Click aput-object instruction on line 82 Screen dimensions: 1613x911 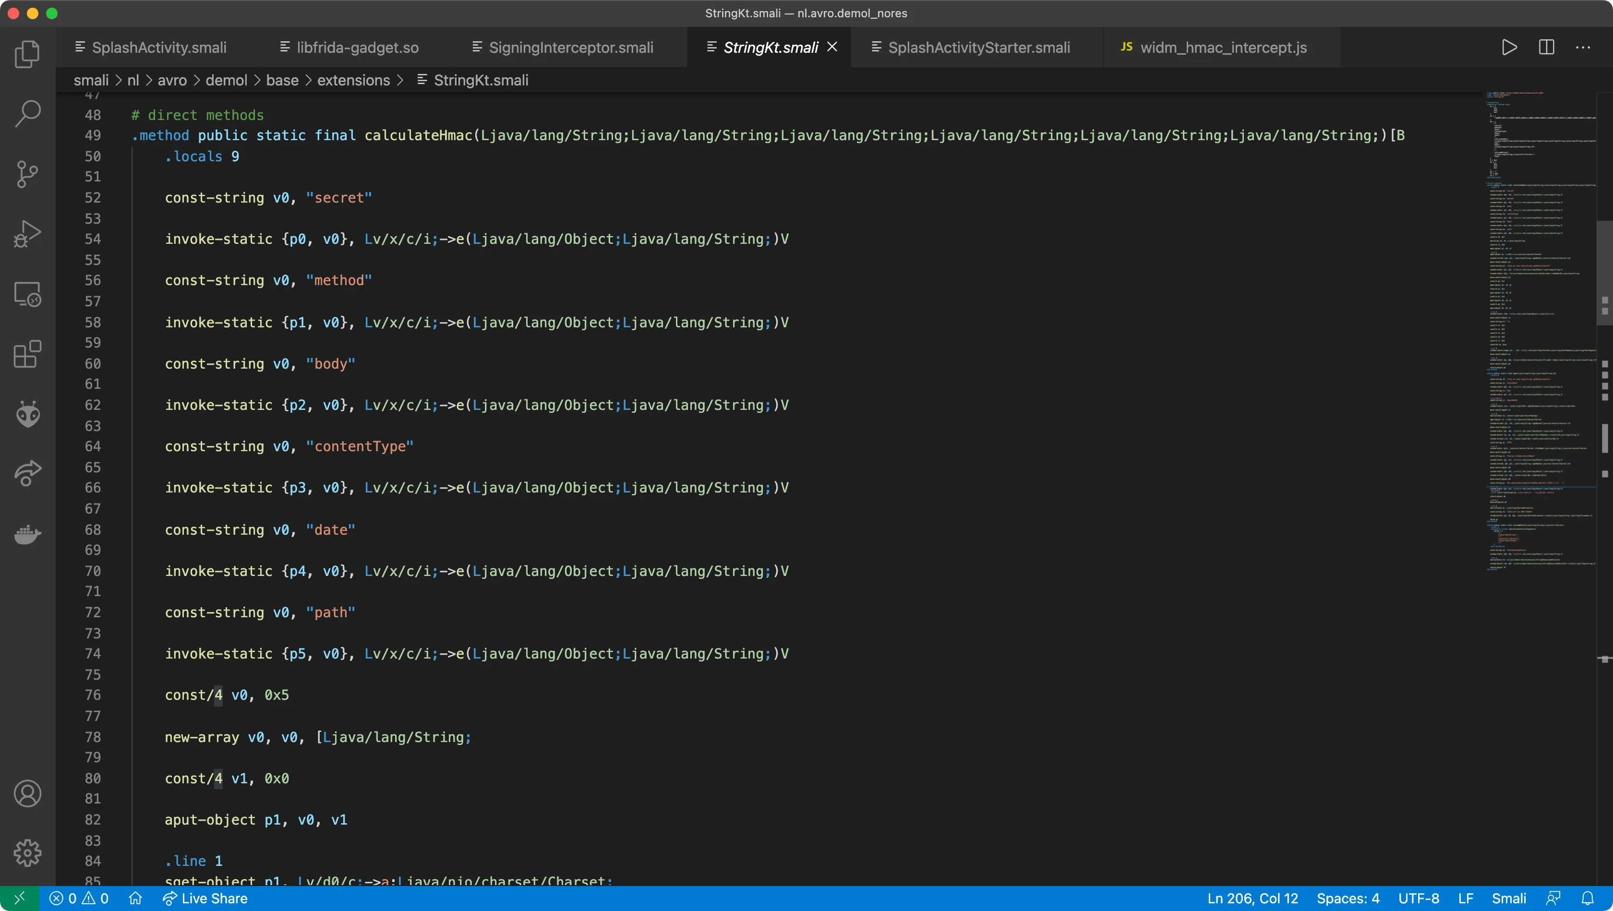click(x=255, y=820)
